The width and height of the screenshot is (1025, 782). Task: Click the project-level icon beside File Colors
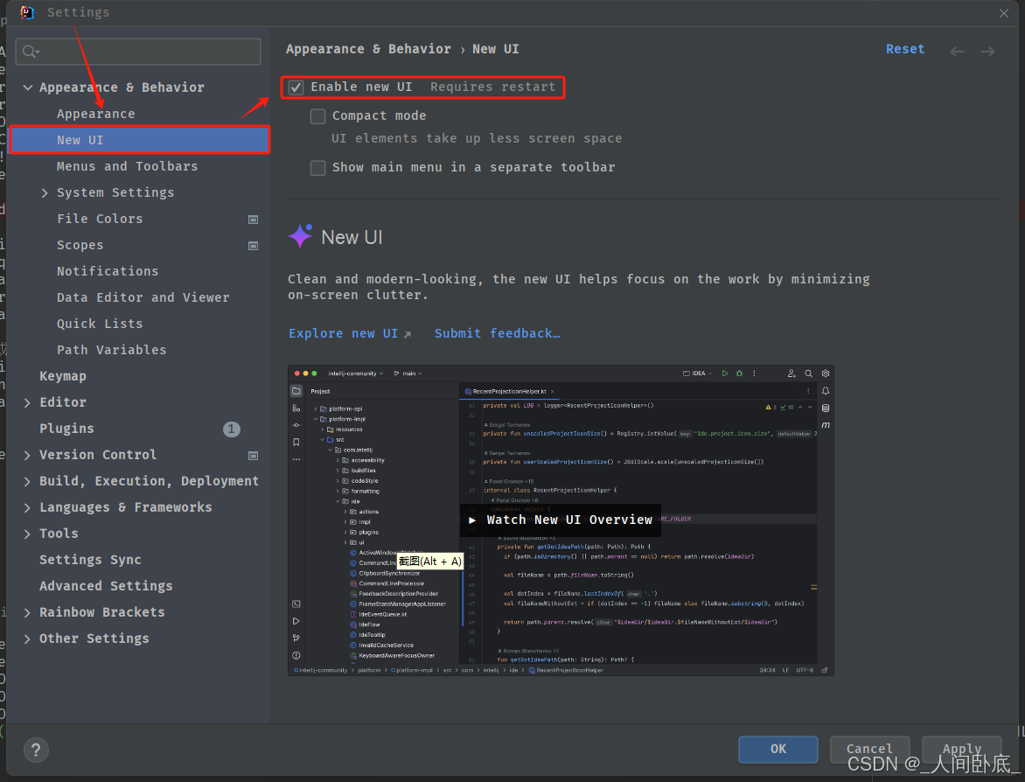[253, 220]
